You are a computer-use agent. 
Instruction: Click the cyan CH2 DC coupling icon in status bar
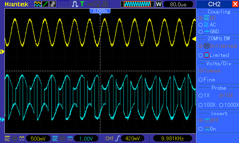55,139
